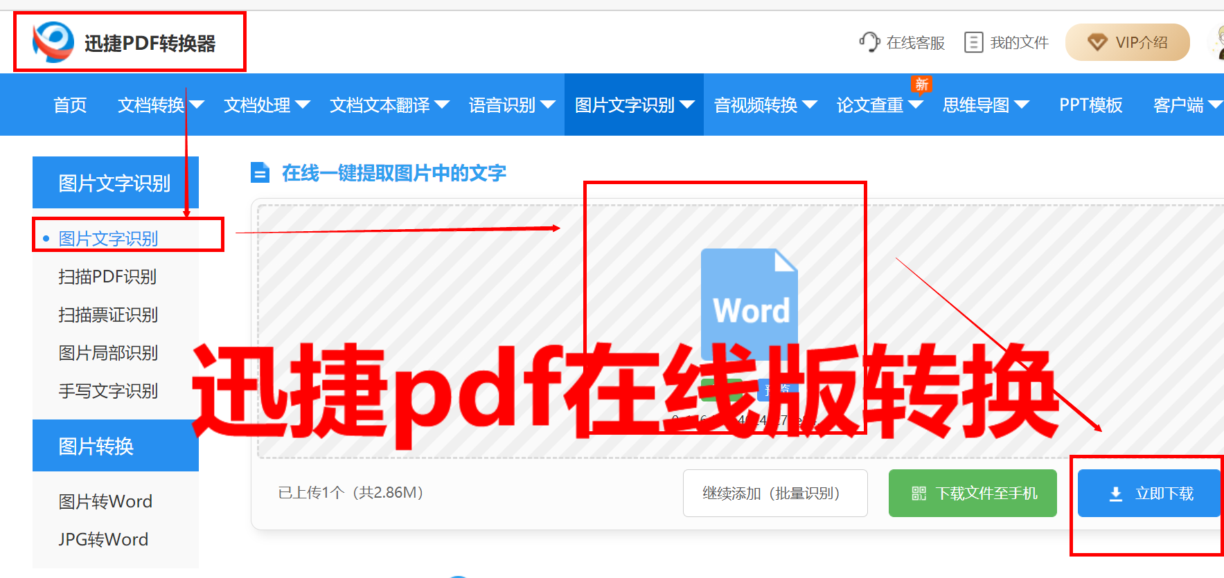This screenshot has height=578, width=1224.
Task: Open the 文档转换 menu
Action: pos(151,105)
